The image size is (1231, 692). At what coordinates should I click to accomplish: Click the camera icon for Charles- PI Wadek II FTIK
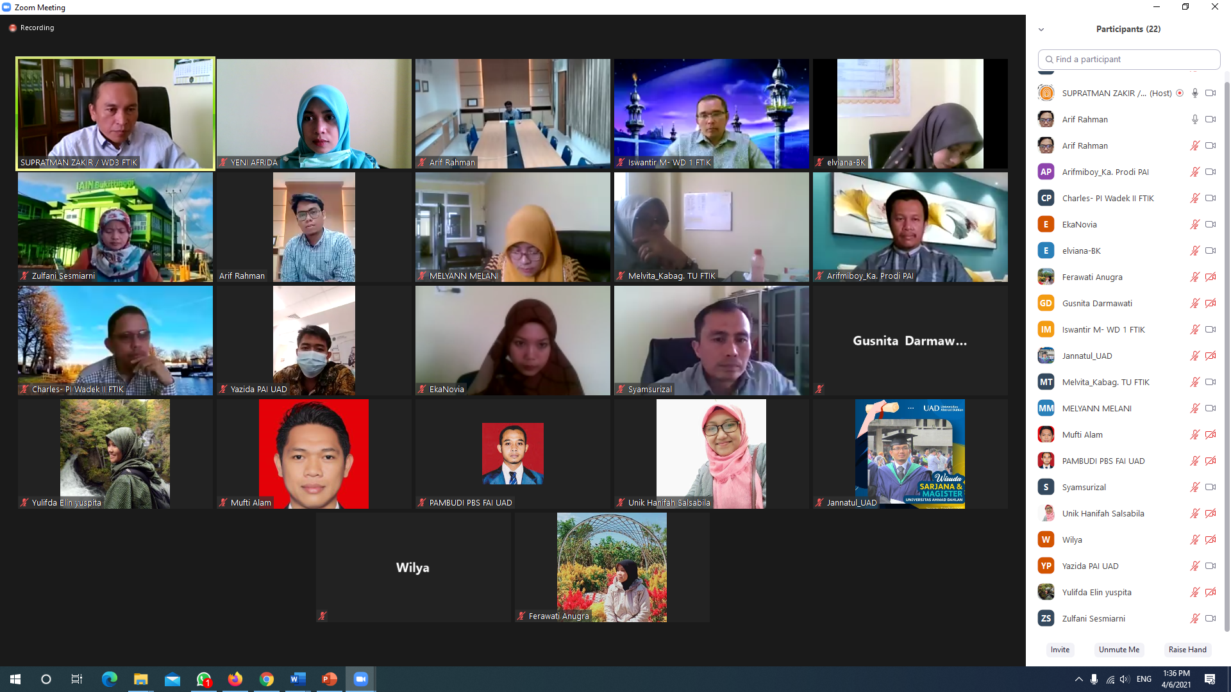click(x=1210, y=198)
